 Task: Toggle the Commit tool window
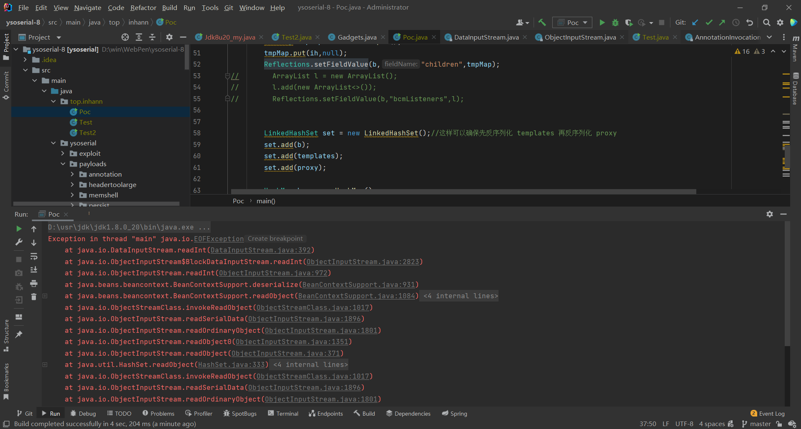coord(6,85)
